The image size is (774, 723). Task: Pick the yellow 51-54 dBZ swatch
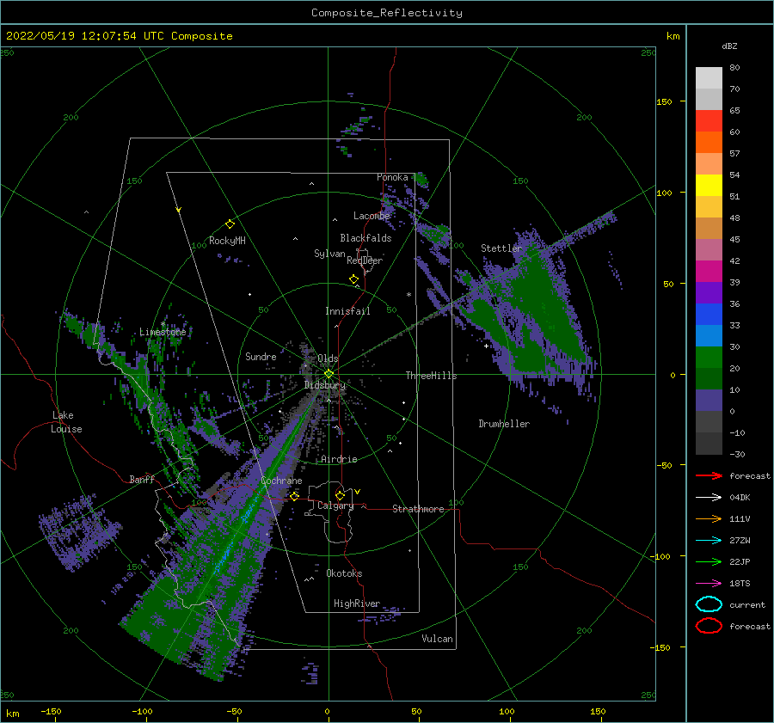coord(709,186)
